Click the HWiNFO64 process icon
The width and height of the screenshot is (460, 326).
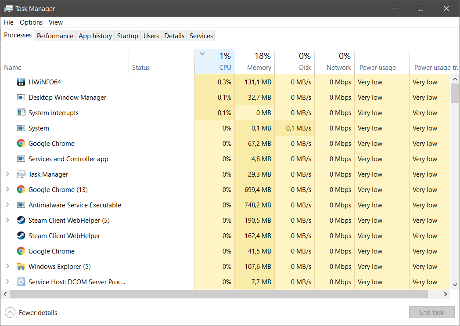[x=21, y=82]
